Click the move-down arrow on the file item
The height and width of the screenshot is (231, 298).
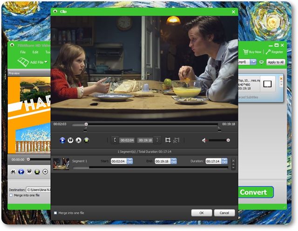click(281, 85)
